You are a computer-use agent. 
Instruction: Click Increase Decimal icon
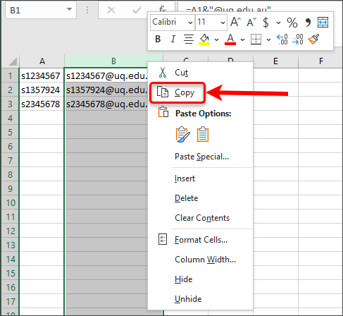point(282,39)
